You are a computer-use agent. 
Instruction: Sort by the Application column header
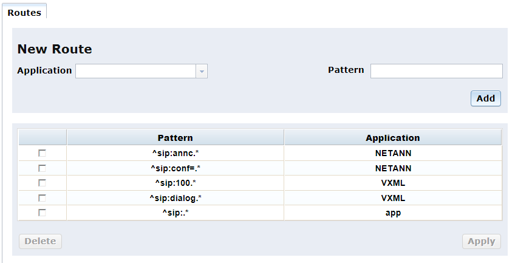(392, 138)
